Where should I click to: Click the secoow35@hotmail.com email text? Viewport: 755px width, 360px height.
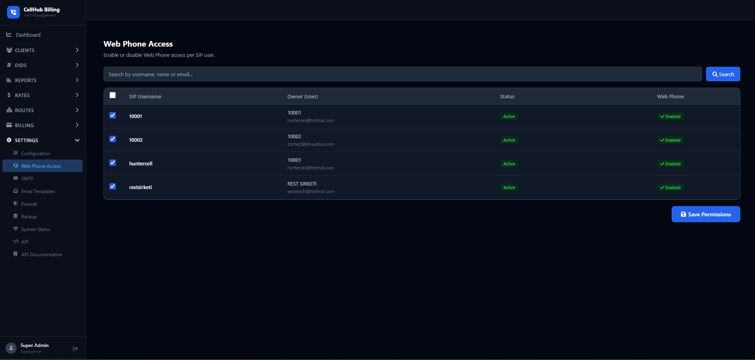click(x=311, y=191)
